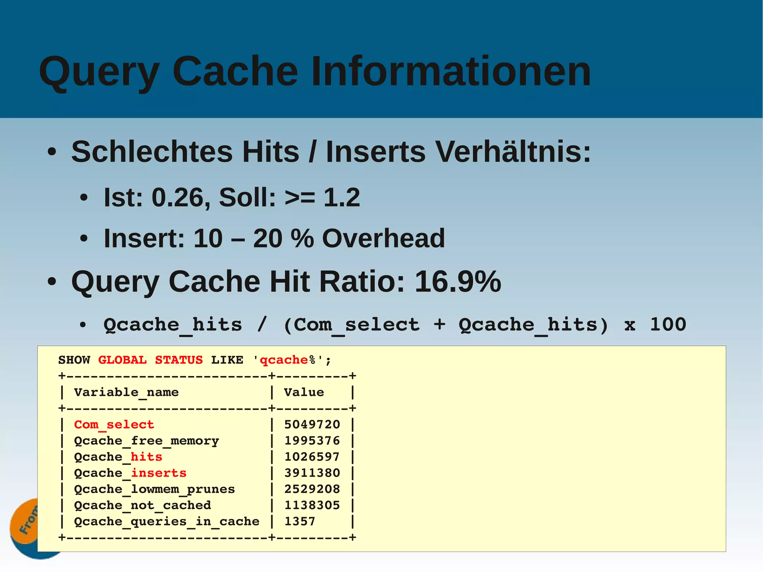Click the Com_select value 5049720

[x=312, y=424]
